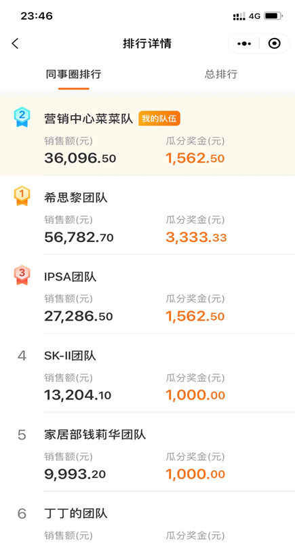Click the gold rank 1 medal badge

pyautogui.click(x=22, y=196)
